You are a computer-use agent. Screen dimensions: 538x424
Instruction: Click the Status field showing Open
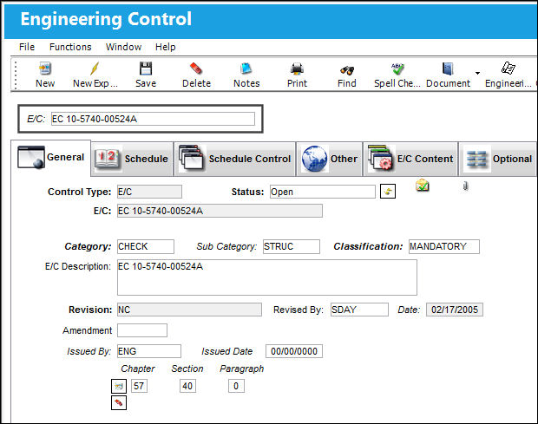323,192
